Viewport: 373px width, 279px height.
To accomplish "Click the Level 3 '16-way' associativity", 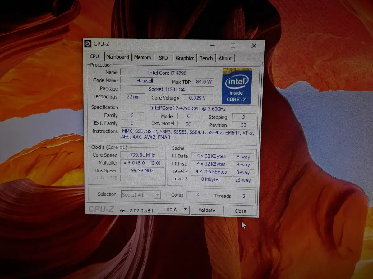I will point(243,180).
